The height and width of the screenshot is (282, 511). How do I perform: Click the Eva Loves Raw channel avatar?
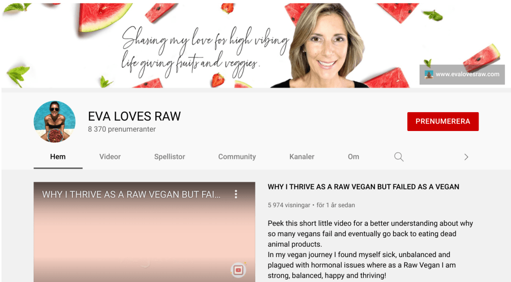[54, 122]
